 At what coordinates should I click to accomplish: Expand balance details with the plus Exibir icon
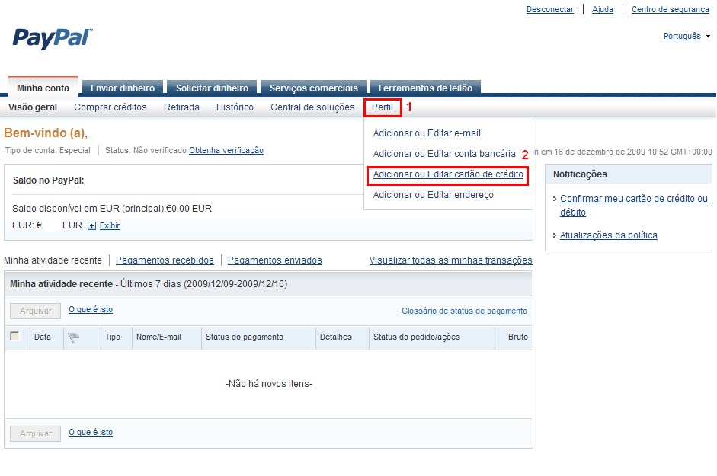[x=91, y=225]
